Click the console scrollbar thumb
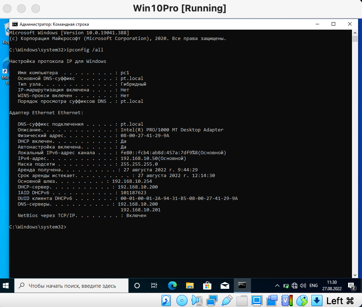Screen dimensions: 362x307 [355, 39]
